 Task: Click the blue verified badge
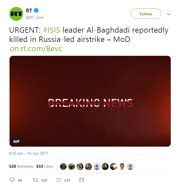(36, 11)
